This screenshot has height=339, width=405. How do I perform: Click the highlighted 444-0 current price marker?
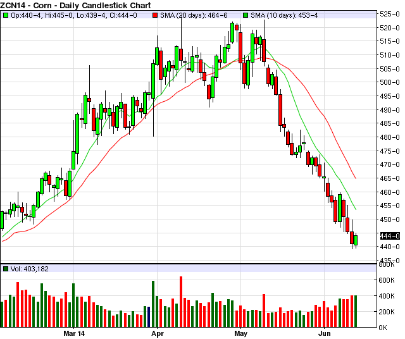[x=390, y=236]
